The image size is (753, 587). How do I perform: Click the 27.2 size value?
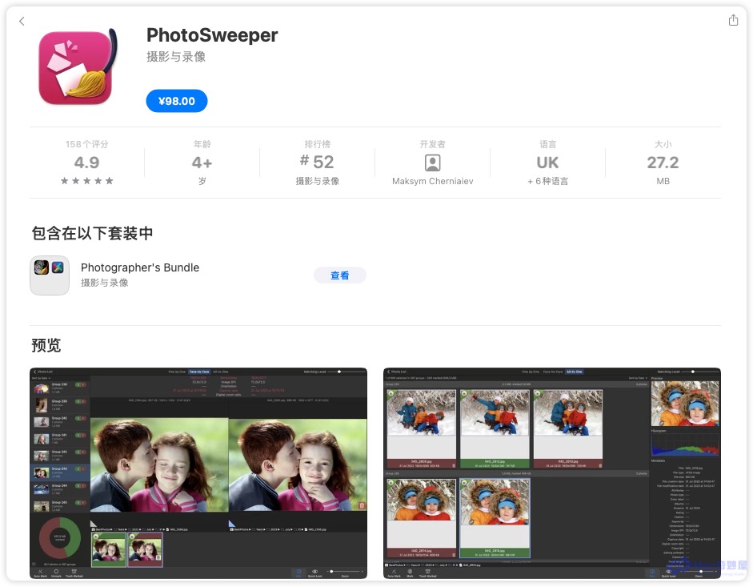coord(663,163)
